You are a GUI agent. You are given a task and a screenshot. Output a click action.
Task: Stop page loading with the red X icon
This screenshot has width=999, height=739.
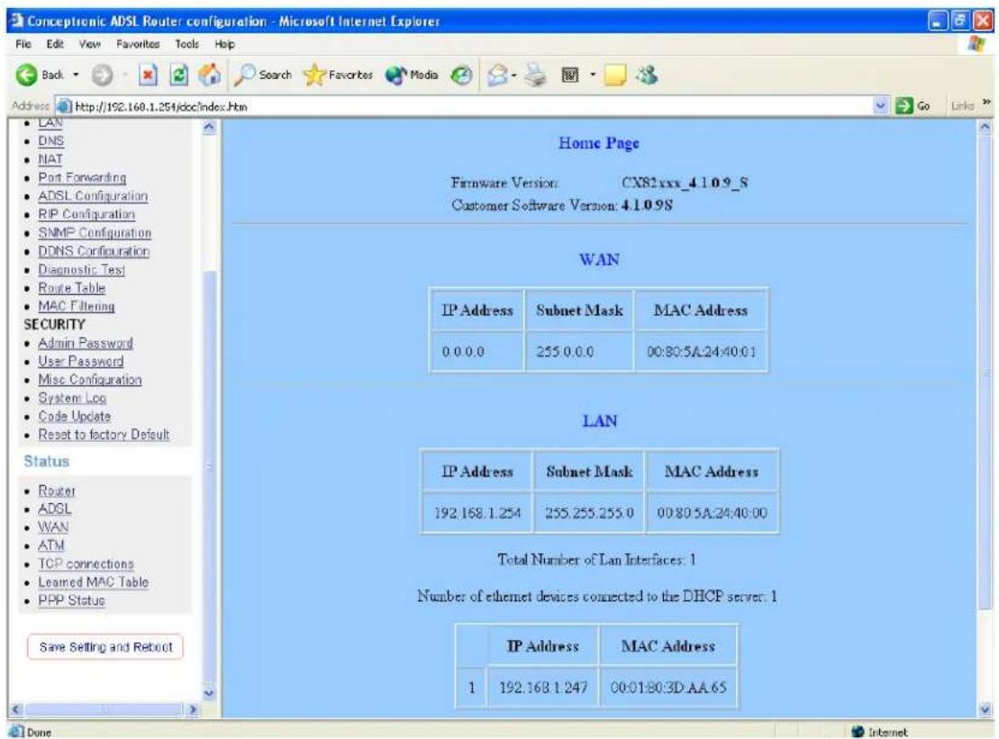point(148,75)
